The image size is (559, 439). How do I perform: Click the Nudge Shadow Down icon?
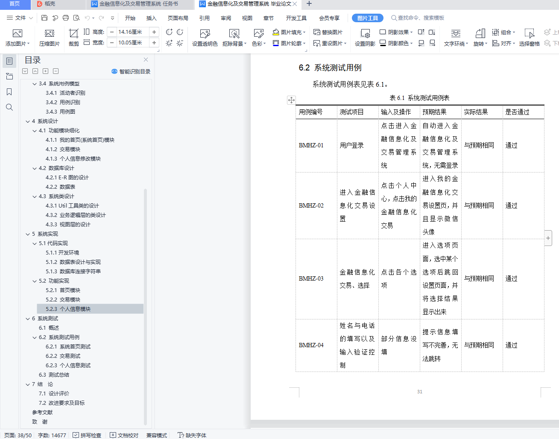[x=432, y=32]
